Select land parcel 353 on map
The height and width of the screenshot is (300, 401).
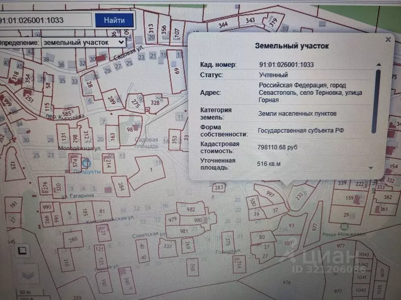(174, 140)
